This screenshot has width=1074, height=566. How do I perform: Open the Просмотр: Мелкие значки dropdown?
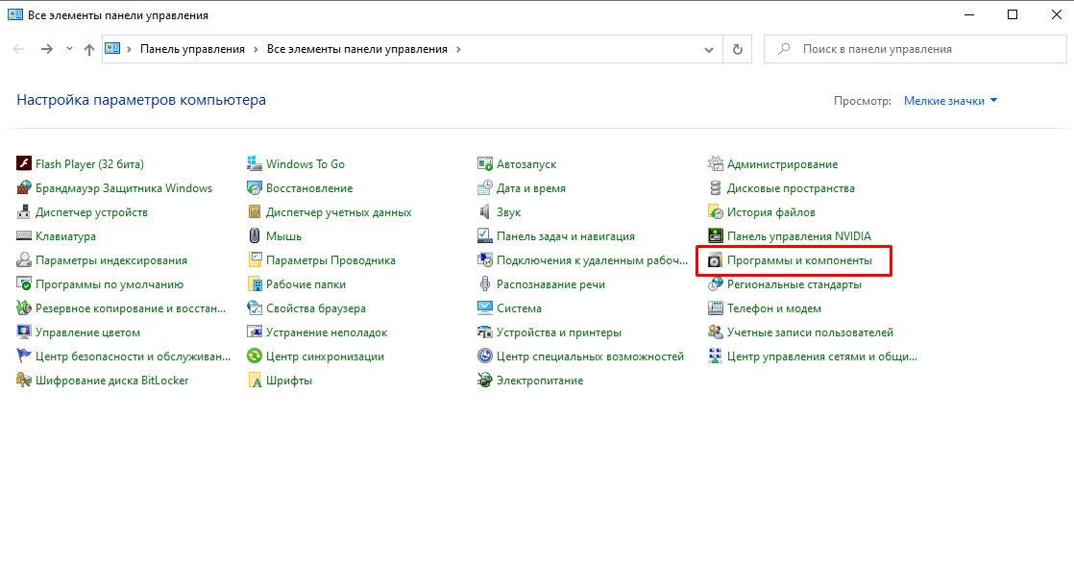(950, 101)
